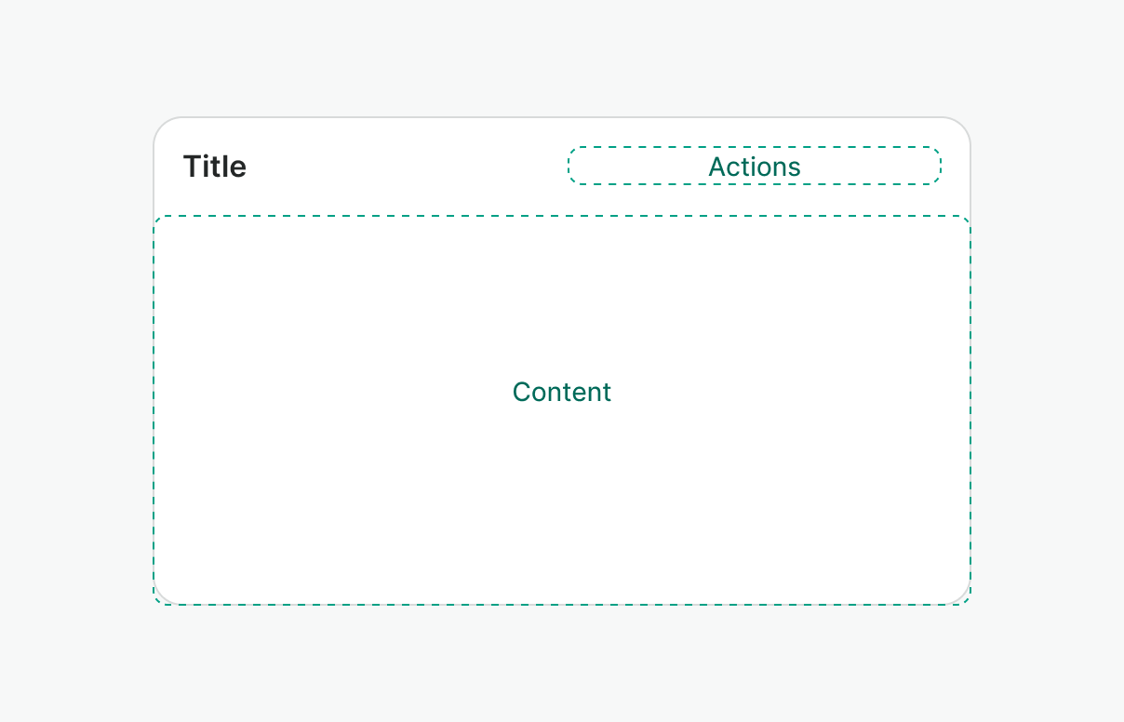Image resolution: width=1124 pixels, height=722 pixels.
Task: Click empty Content area above the "Content" label
Action: click(561, 298)
